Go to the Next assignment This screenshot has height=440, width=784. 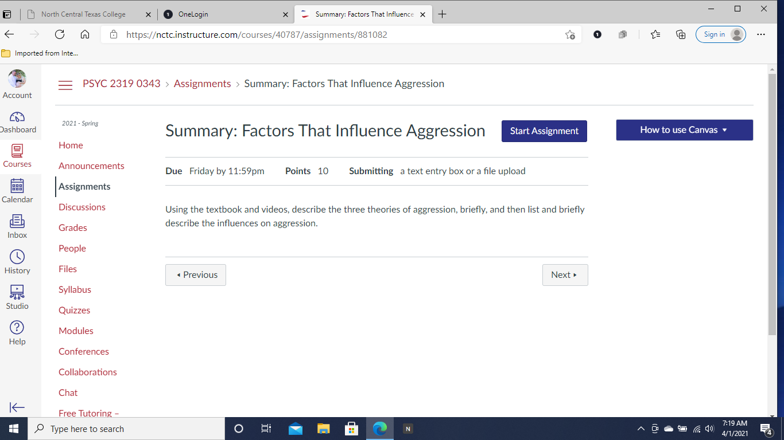tap(565, 275)
